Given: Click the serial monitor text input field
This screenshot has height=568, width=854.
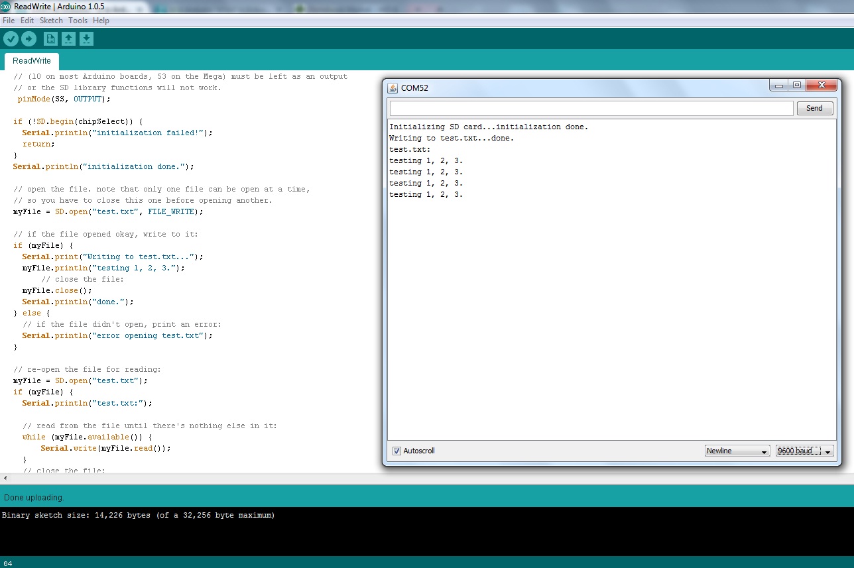Looking at the screenshot, I should 591,108.
